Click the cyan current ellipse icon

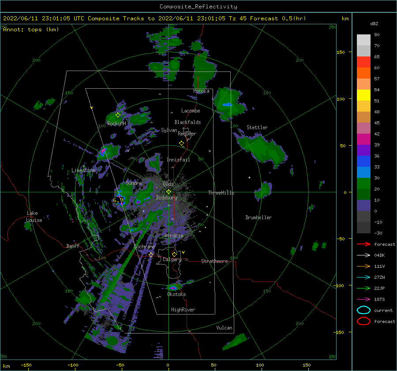click(363, 310)
